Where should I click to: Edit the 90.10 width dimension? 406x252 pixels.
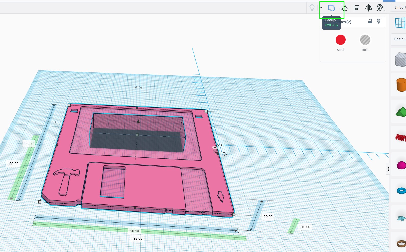pos(135,231)
